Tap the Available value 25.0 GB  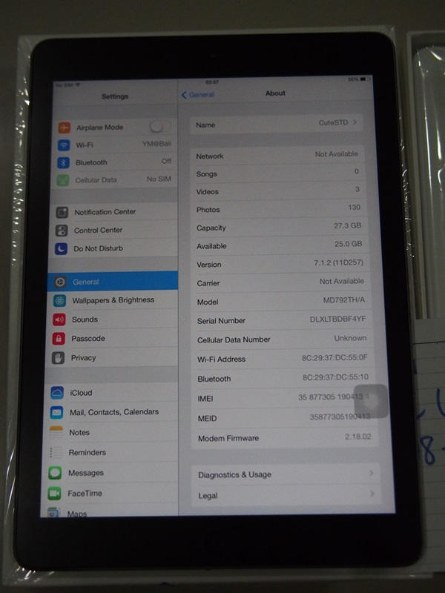pyautogui.click(x=348, y=244)
